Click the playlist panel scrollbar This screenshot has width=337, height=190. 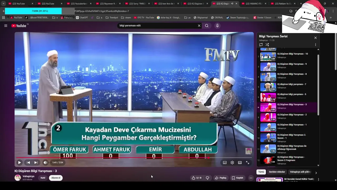(x=318, y=84)
